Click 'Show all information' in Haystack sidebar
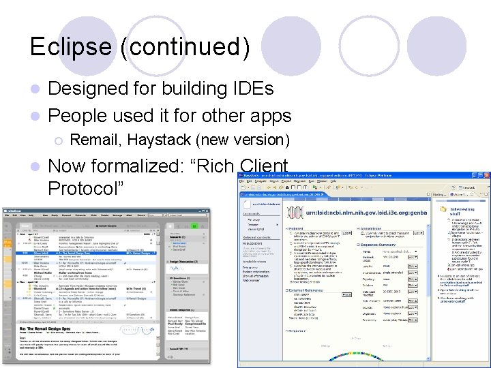The width and height of the screenshot is (491, 368). pos(256,276)
